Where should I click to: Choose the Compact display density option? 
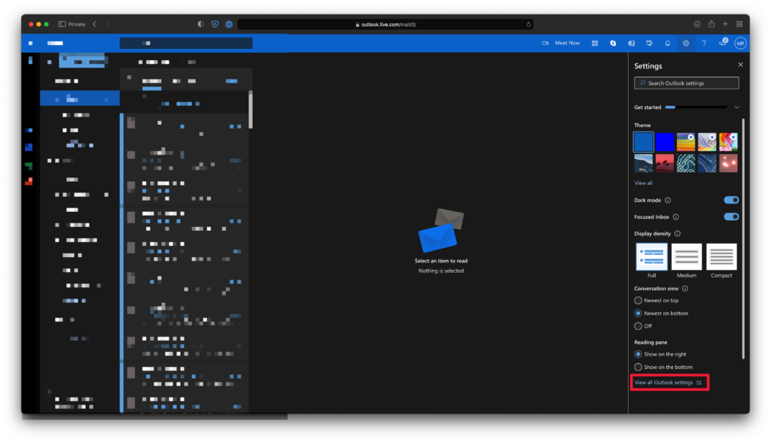click(x=721, y=257)
